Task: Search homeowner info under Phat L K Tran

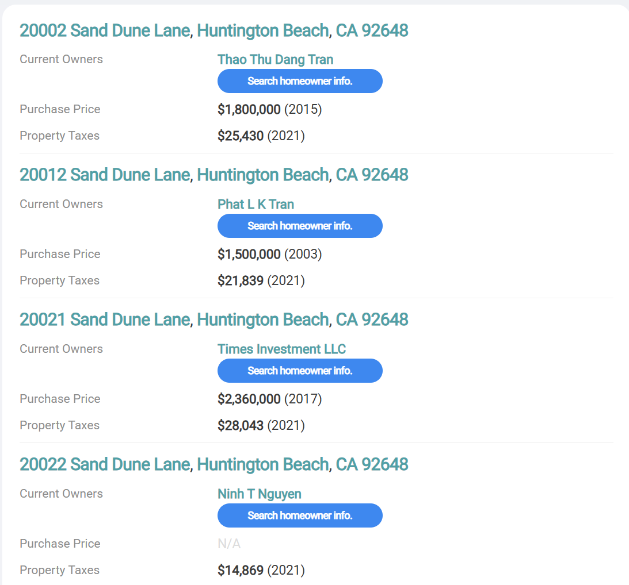Action: pyautogui.click(x=300, y=226)
